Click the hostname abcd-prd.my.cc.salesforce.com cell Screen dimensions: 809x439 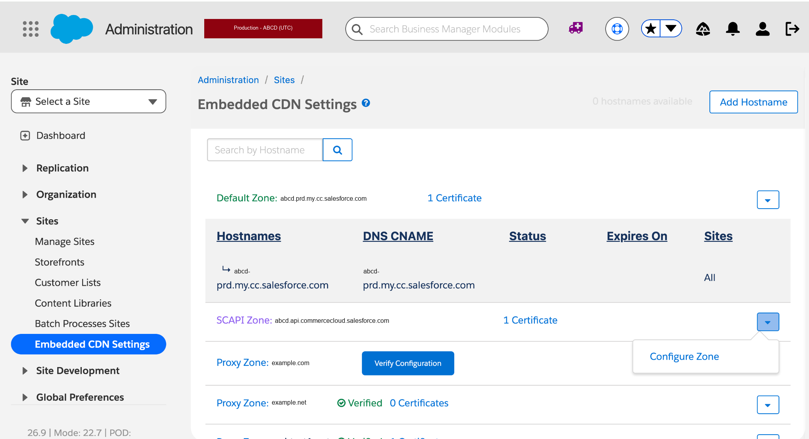[273, 278]
